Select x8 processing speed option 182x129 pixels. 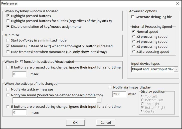[134, 47]
